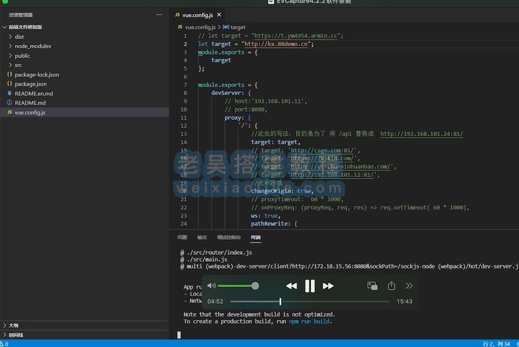Screen dimensions: 519x347
Task: Open the share icon in the video player
Action: coord(392,286)
